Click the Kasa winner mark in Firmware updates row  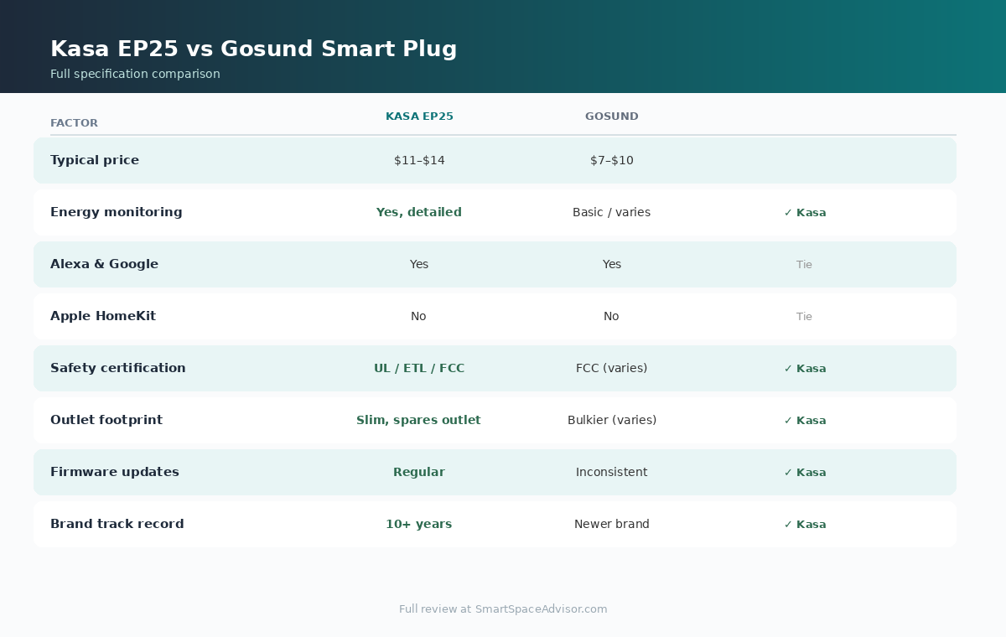805,473
